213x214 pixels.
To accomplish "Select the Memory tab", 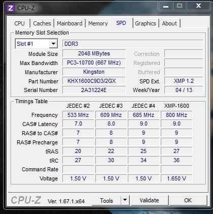I will (98, 23).
